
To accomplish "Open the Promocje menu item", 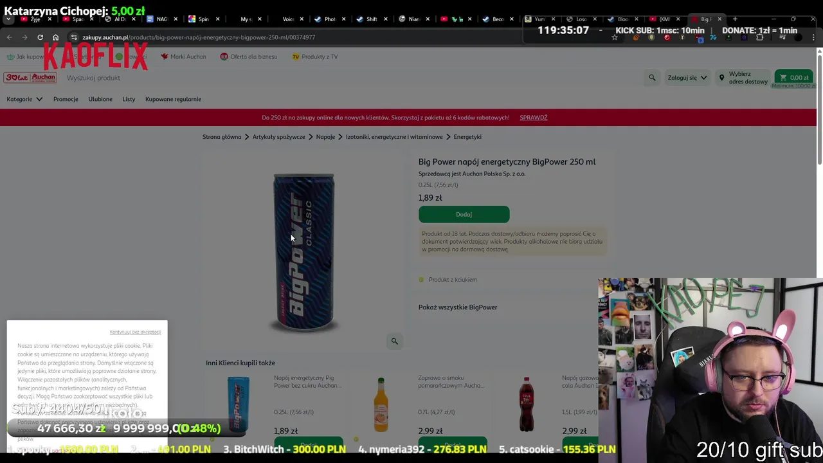I will [66, 99].
